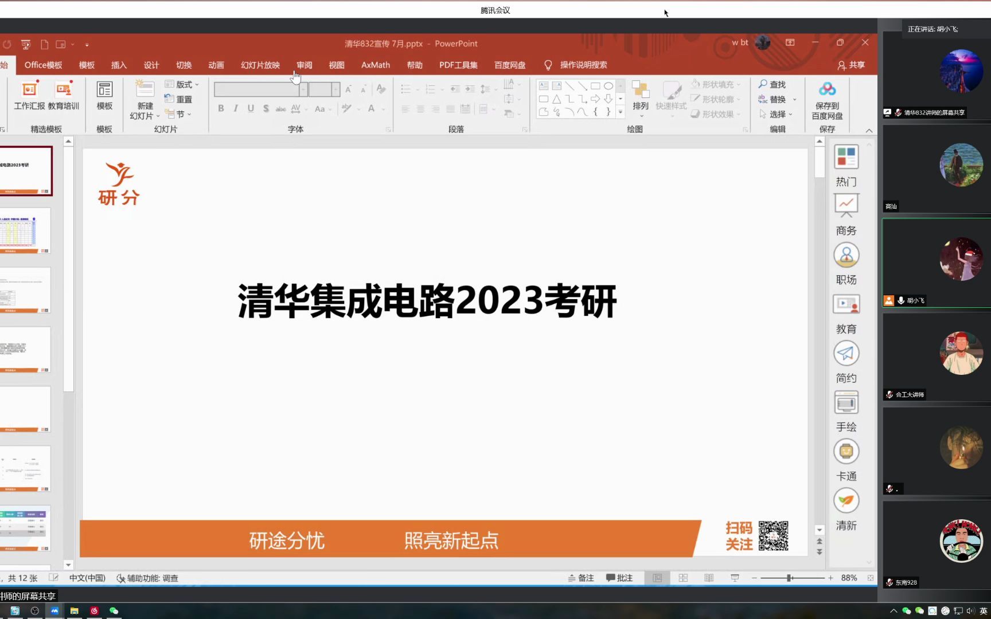The image size is (991, 619).
Task: Click zoom percentage 88%
Action: tap(849, 578)
